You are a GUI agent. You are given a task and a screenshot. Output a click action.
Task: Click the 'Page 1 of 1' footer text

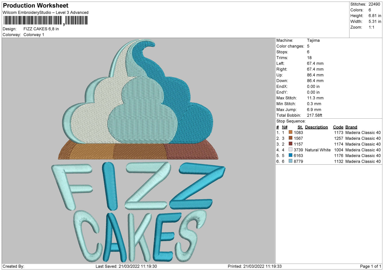(x=371, y=266)
